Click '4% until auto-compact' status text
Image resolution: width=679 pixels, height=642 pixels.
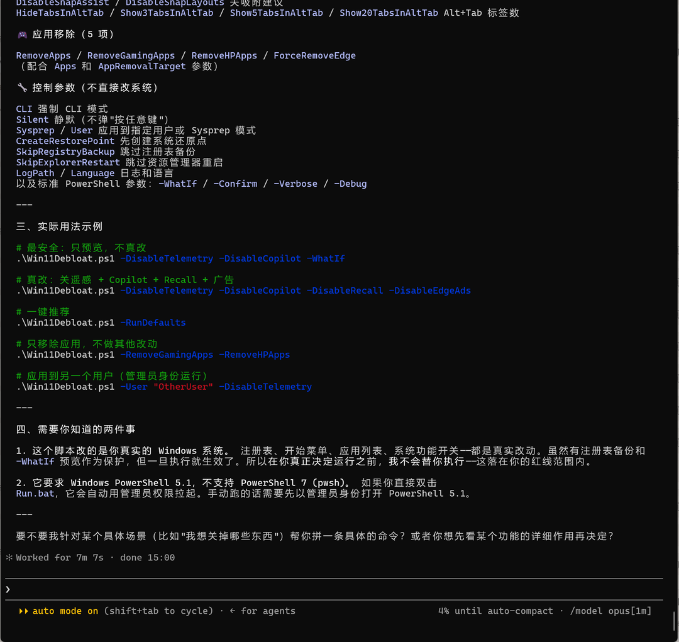coord(495,611)
